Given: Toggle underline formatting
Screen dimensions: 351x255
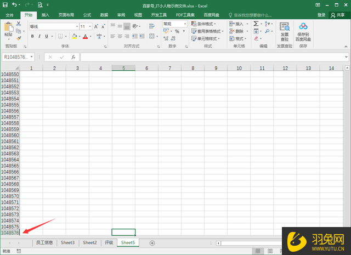Looking at the screenshot, I should [x=47, y=36].
